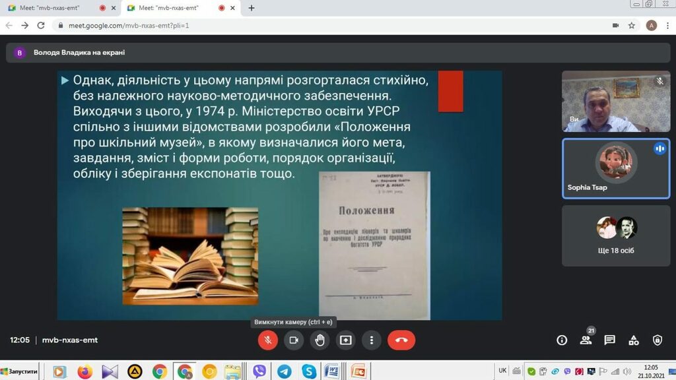Open the host controls shield icon
676x380 pixels.
point(657,340)
